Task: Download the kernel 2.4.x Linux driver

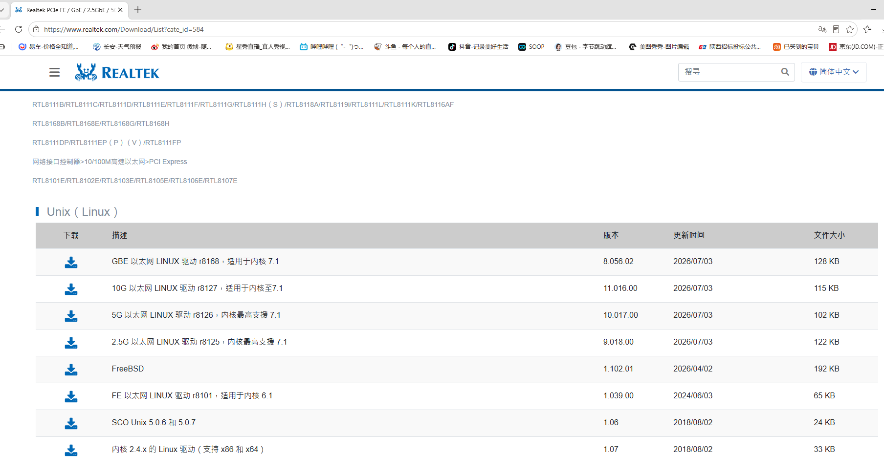Action: click(x=71, y=450)
